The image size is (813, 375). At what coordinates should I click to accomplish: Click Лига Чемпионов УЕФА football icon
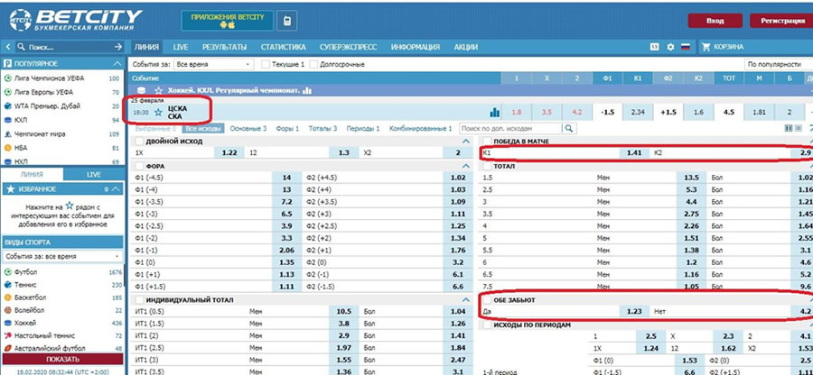pyautogui.click(x=8, y=78)
